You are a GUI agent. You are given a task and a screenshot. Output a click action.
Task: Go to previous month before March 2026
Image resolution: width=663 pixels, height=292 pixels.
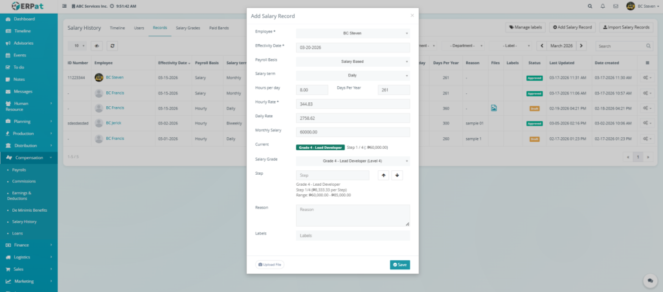[x=542, y=46]
